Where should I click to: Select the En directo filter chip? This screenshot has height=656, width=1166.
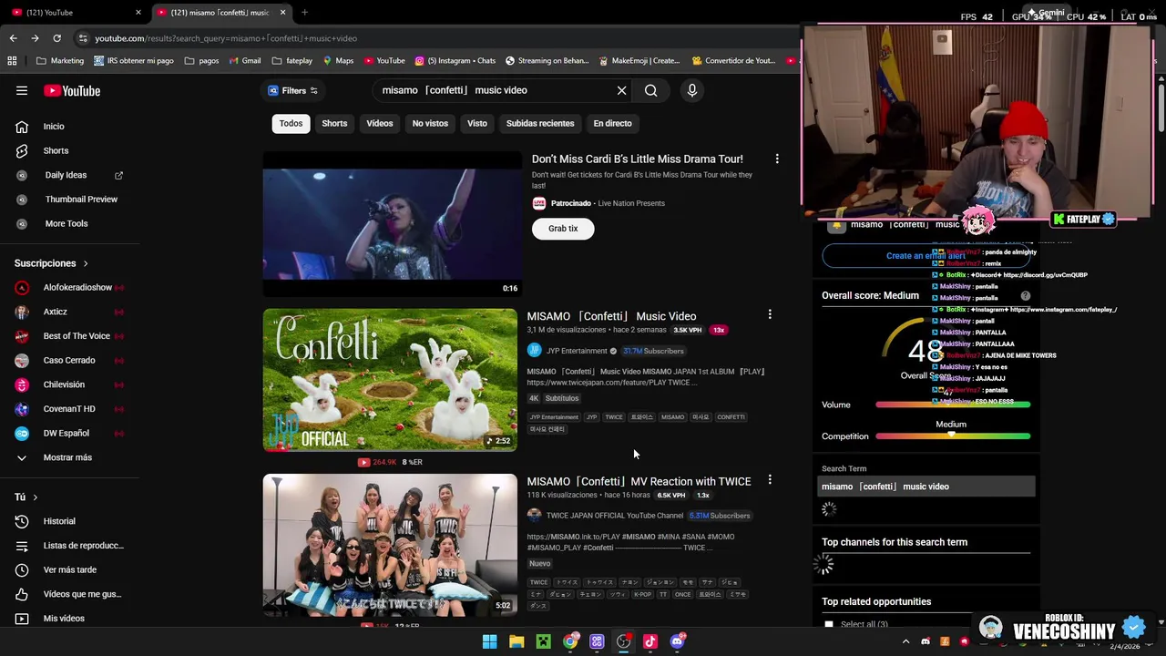[x=612, y=123]
